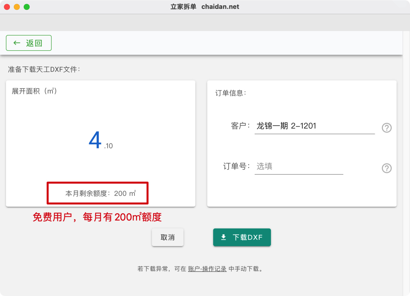Image resolution: width=410 pixels, height=296 pixels.
Task: Click the 订单信息 heading label
Action: tap(230, 93)
